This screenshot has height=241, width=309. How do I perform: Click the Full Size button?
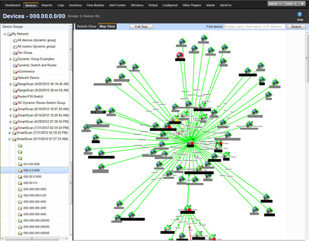coord(141,26)
